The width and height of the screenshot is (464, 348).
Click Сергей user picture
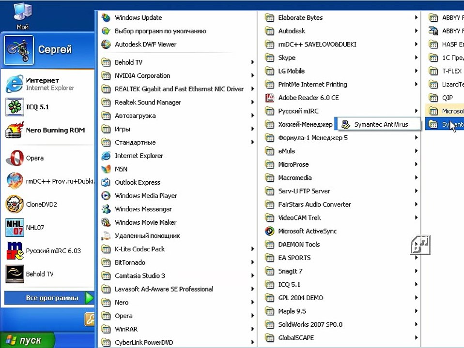18,50
